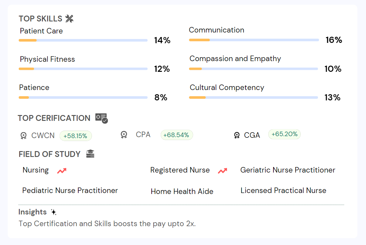Click the certificate badge icon beside TOP CERIFICATION
The width and height of the screenshot is (366, 245).
coord(102,118)
